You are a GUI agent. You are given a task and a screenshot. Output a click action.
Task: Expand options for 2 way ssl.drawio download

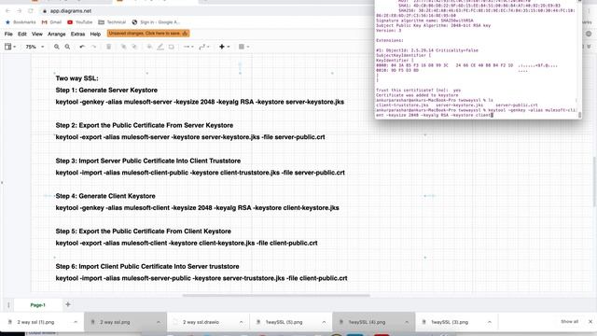pyautogui.click(x=241, y=322)
